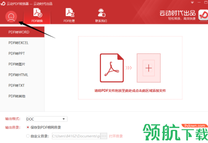
Task: Click the 云动时代 brand logo icon
Action: (x=203, y=15)
